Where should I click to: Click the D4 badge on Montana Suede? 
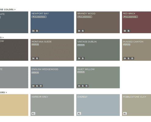pos(33,58)
